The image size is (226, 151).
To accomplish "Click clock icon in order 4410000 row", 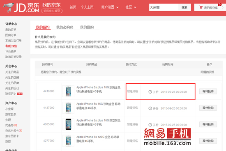I will (150, 92).
